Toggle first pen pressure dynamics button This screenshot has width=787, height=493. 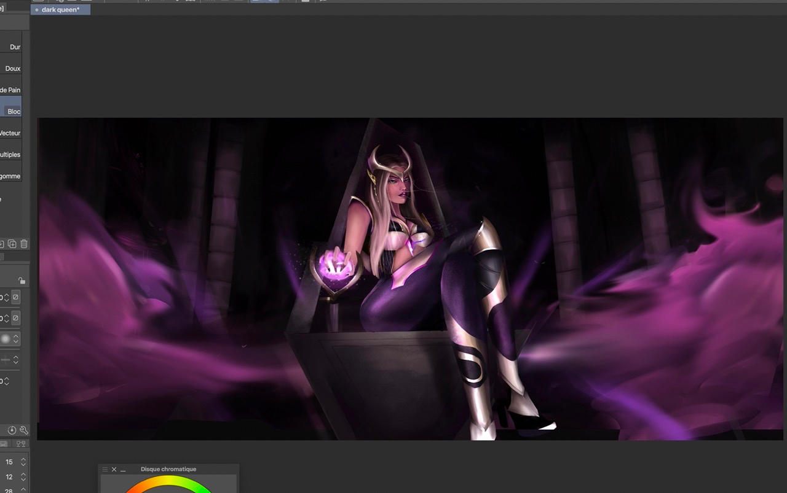tap(16, 297)
